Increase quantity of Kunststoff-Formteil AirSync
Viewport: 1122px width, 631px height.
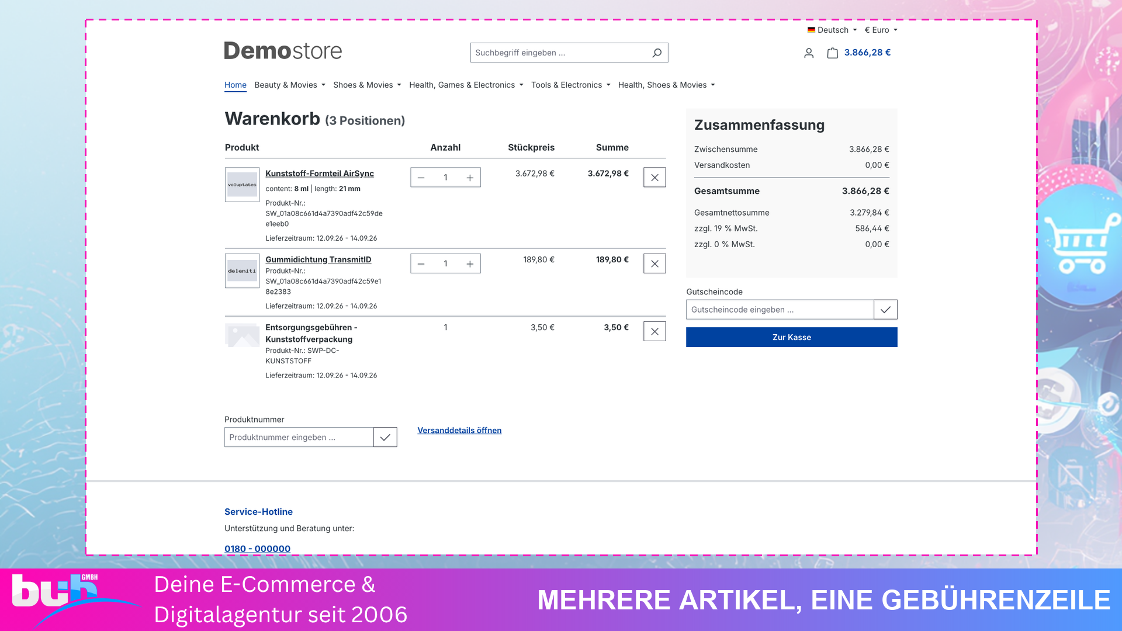(x=470, y=178)
